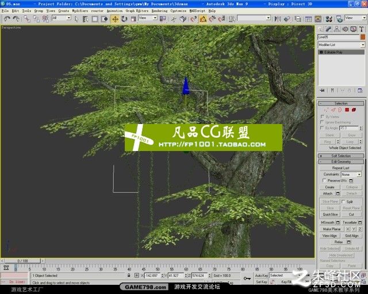Open reference coordinate system View dropdown
This screenshot has width=368, height=294.
(x=148, y=18)
